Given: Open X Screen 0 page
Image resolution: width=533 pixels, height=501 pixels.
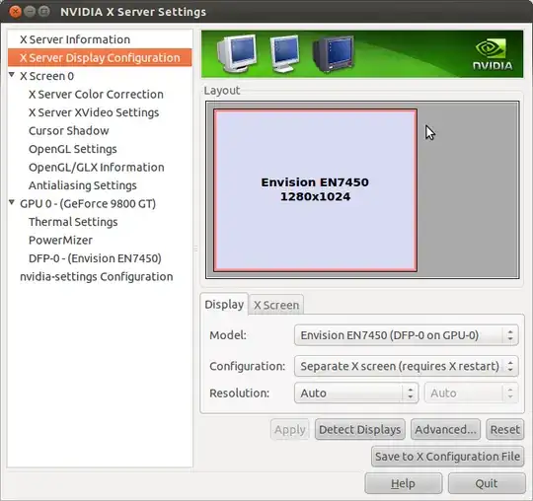Looking at the screenshot, I should tap(47, 76).
